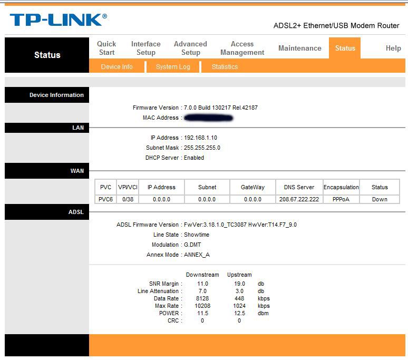The image size is (408, 360).
Task: Click the upstream SNR Margin 19.0
Action: click(239, 284)
